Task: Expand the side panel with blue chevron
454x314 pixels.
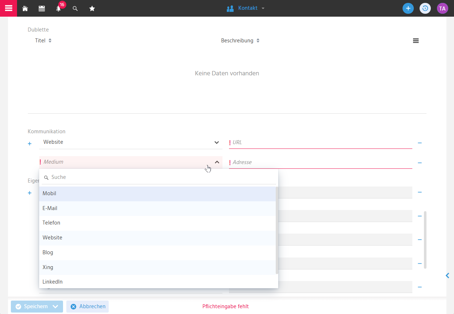Action: click(447, 276)
